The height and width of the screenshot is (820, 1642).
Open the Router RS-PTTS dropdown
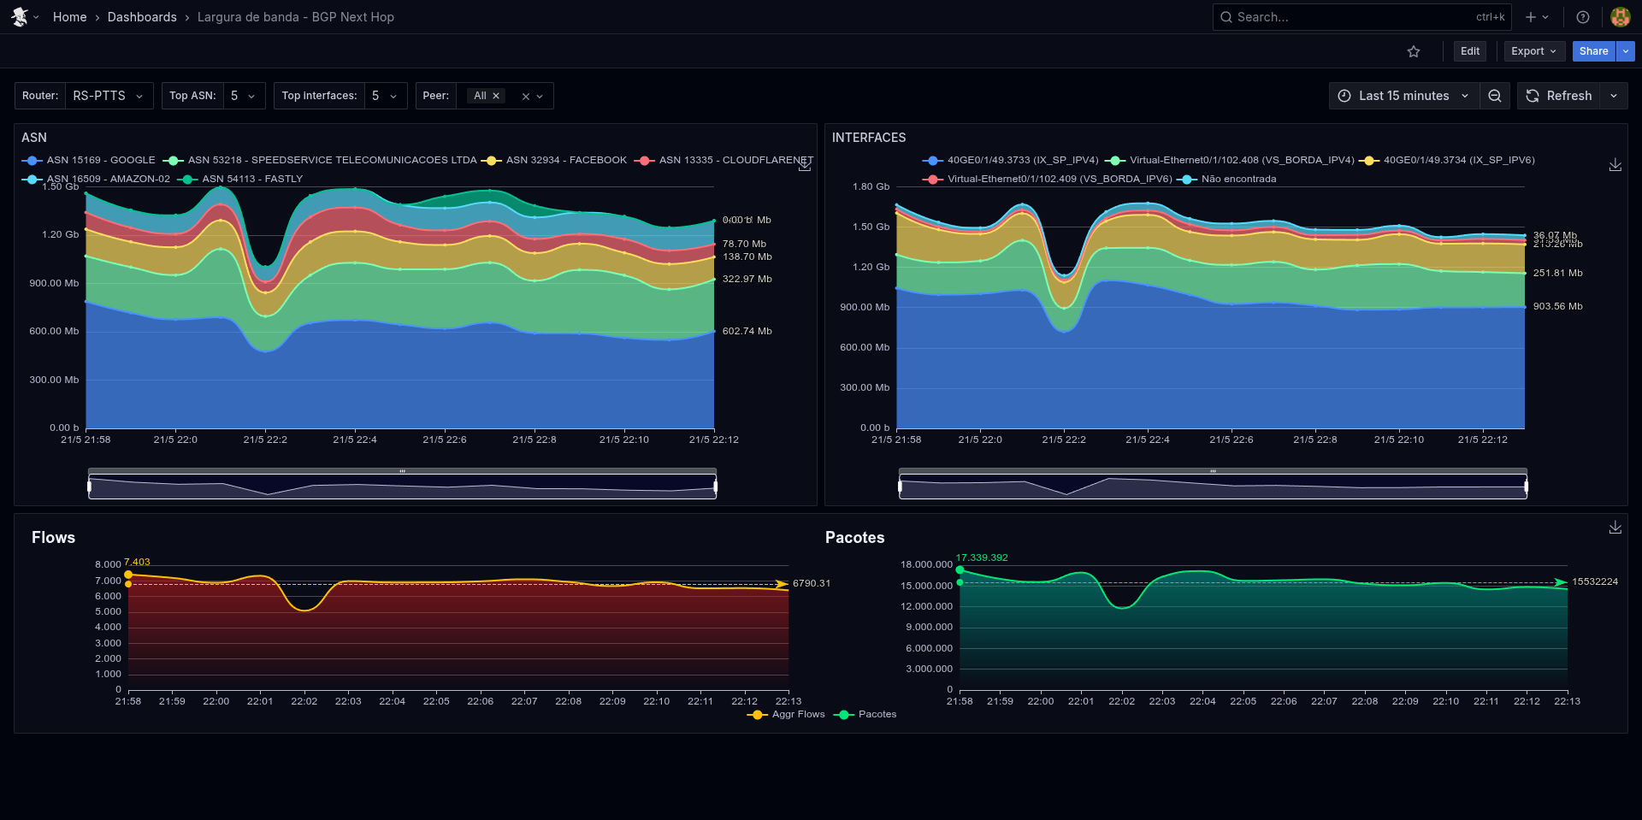point(107,96)
